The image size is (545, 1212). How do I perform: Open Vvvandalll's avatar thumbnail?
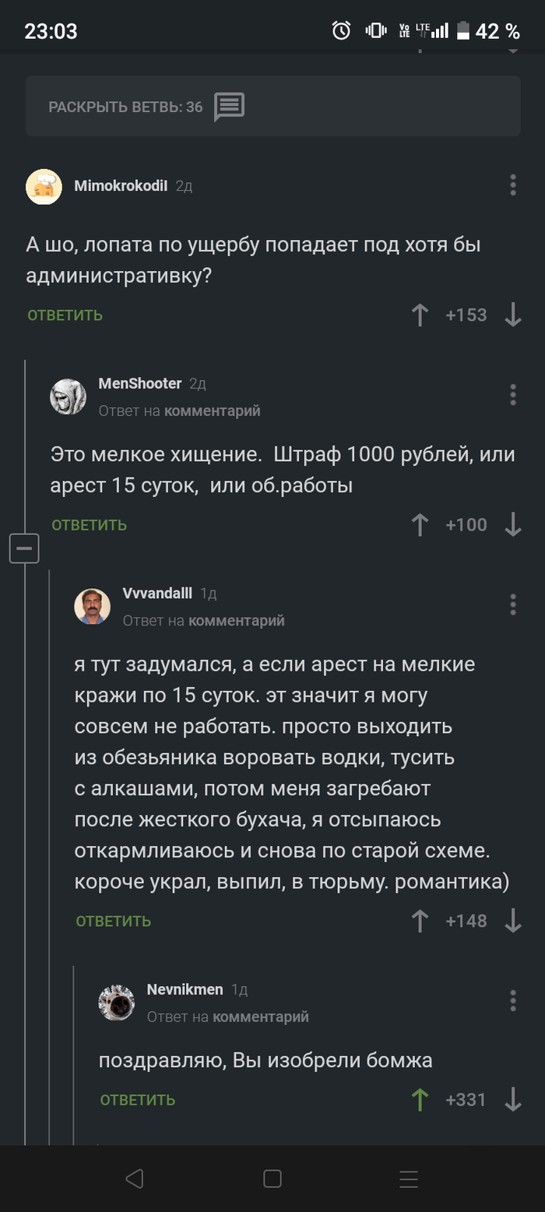[x=93, y=606]
